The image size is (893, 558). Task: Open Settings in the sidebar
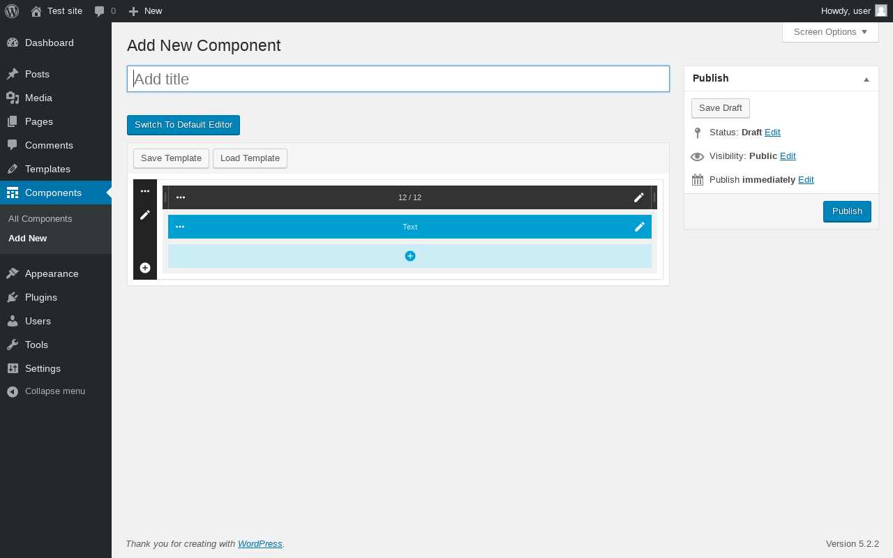click(x=56, y=368)
